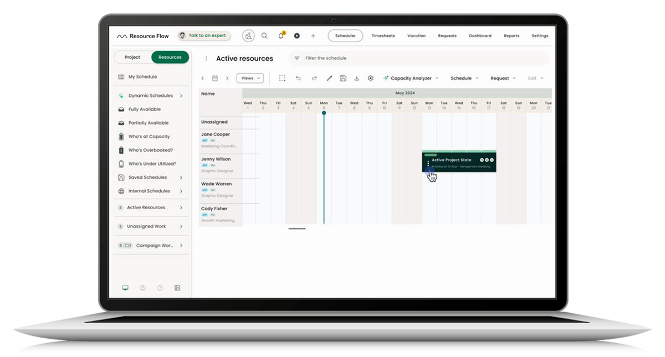
Task: Select the pencil edit tool
Action: [x=329, y=78]
